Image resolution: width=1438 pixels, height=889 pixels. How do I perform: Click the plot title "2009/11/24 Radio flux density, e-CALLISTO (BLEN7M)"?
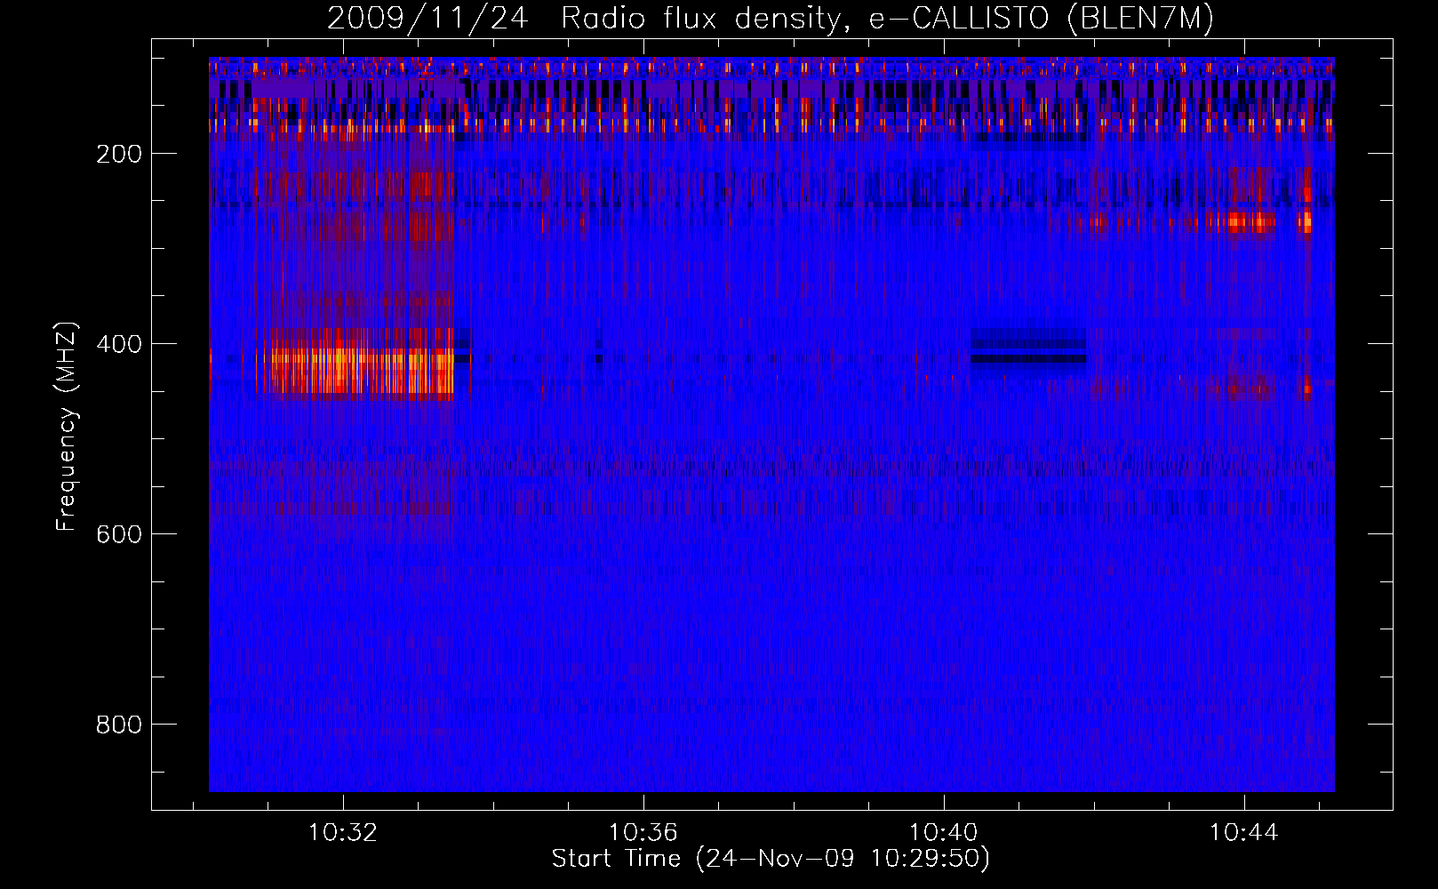coord(770,18)
